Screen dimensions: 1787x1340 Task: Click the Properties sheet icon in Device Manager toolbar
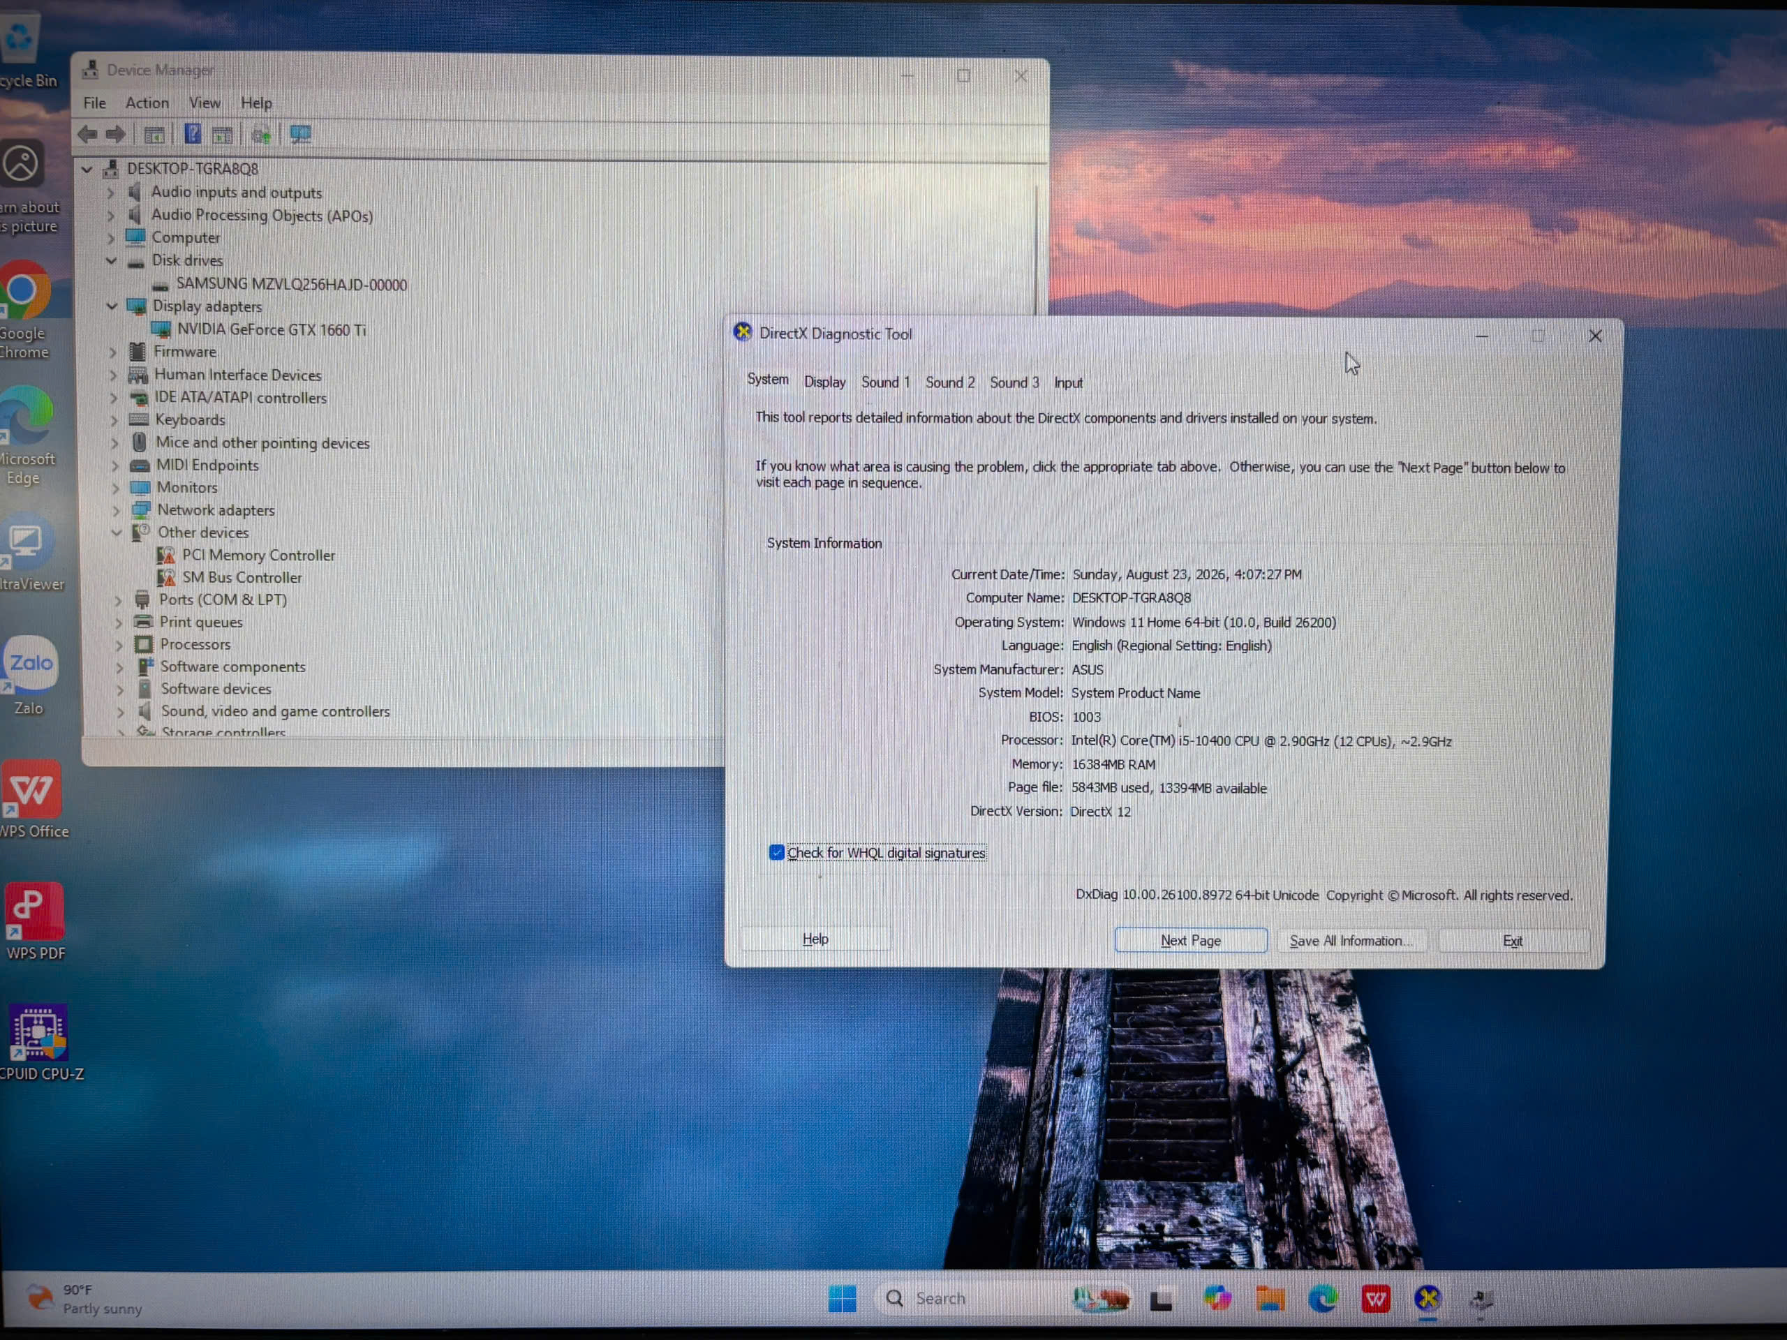[222, 135]
